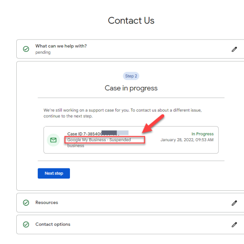Expand the Resources section
This screenshot has height=244, width=244.
(x=47, y=203)
